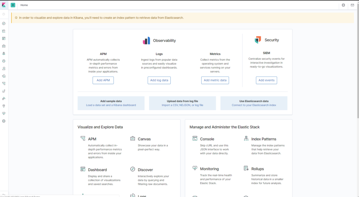This screenshot has width=359, height=197.
Task: Open Canvas from the side navigation
Action: 4,46
